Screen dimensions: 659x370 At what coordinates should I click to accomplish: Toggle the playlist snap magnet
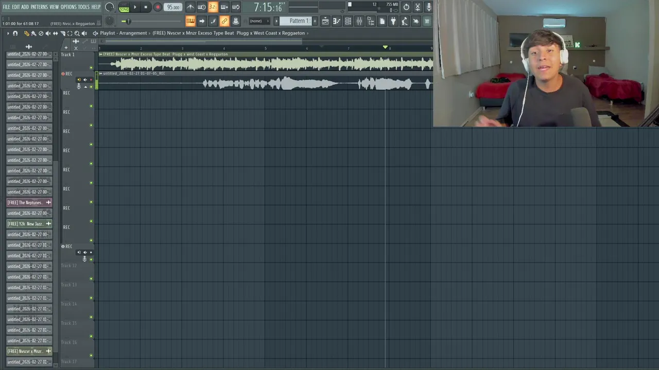click(x=15, y=33)
